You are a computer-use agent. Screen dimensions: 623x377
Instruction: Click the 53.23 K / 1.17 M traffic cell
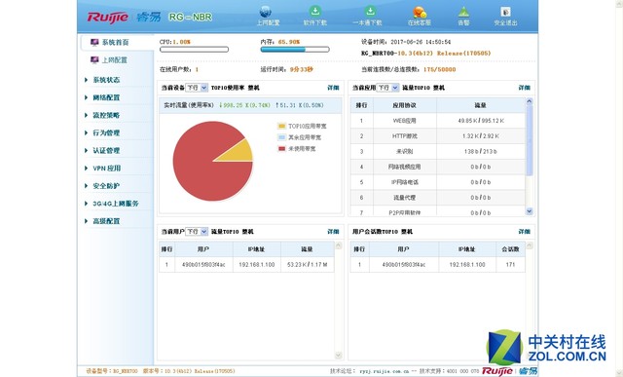308,264
